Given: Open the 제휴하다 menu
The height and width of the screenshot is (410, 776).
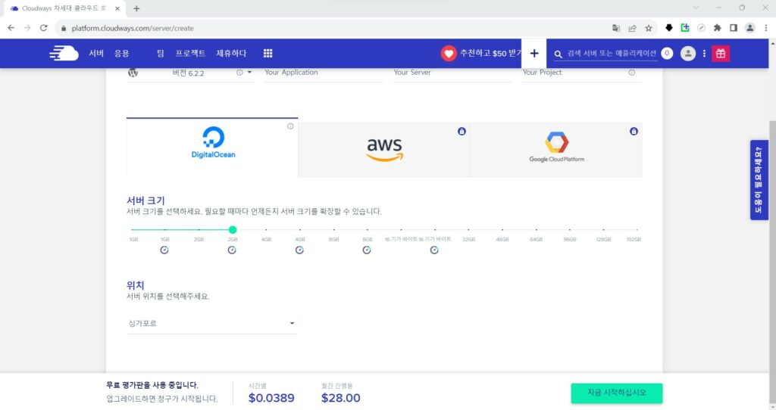Looking at the screenshot, I should (x=231, y=54).
